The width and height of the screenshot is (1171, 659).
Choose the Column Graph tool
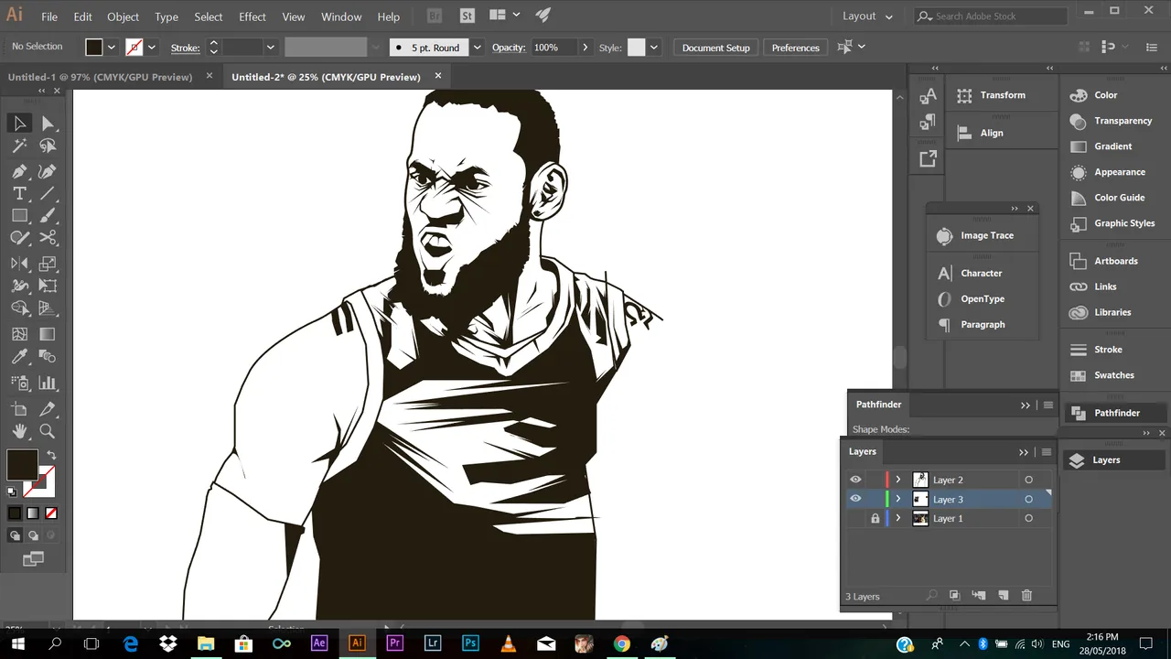(x=48, y=384)
